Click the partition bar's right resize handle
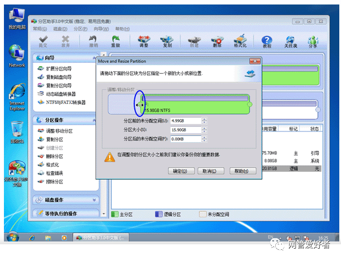 tap(249, 104)
